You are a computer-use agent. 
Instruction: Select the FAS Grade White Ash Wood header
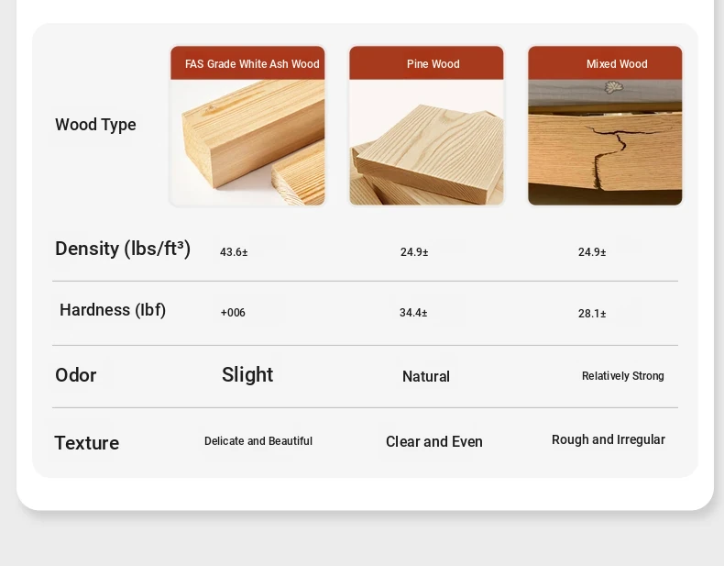252,64
